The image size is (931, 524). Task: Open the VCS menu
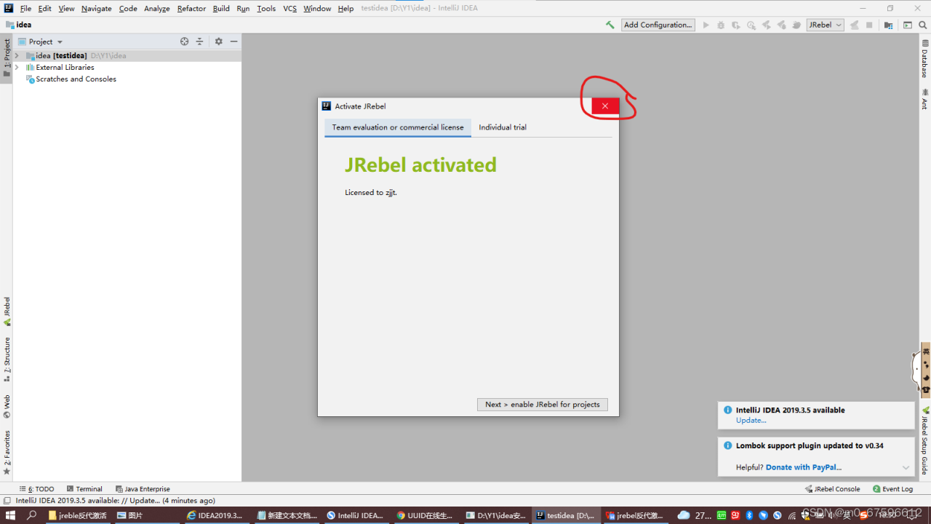click(289, 9)
